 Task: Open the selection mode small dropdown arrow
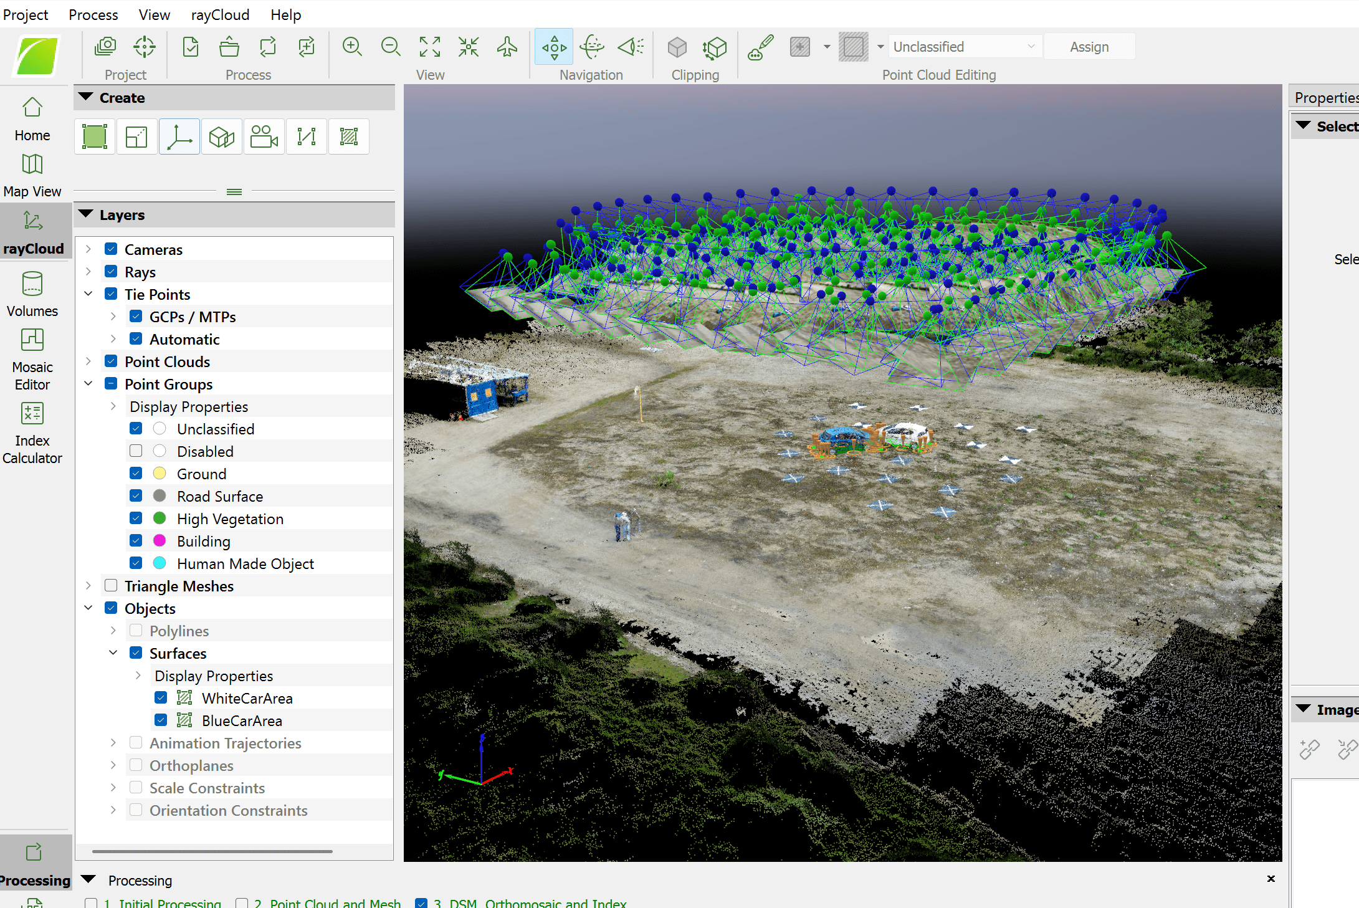coord(827,47)
